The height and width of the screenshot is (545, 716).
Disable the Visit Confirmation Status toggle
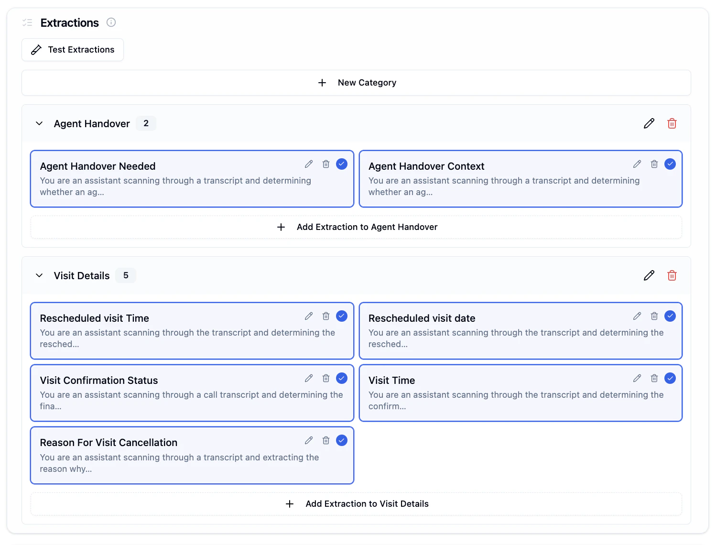coord(342,378)
